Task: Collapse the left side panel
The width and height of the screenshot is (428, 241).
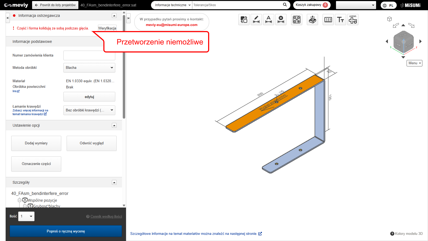Action: (128, 18)
